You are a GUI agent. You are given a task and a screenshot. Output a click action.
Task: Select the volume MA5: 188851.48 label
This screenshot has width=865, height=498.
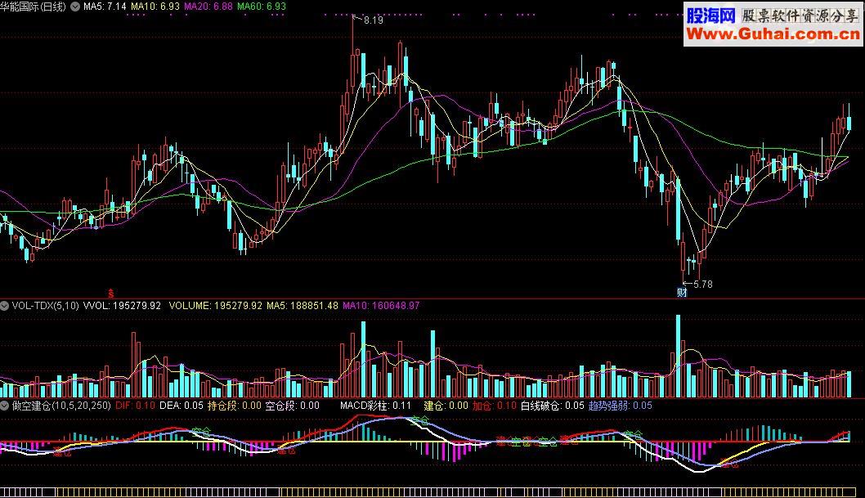click(x=303, y=306)
